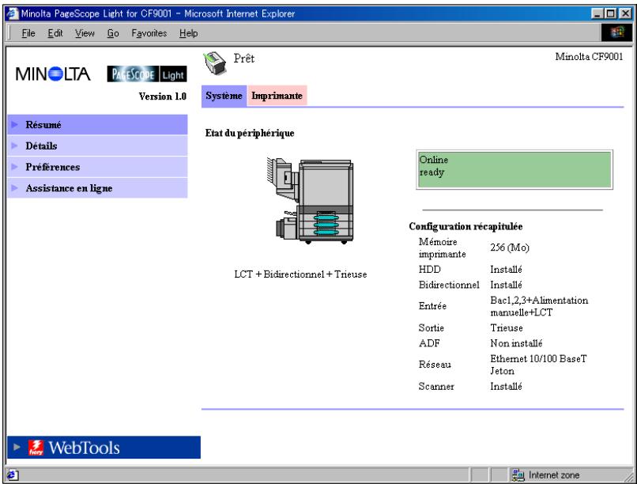
Task: Click the '256 (Mo)' memory value
Action: [x=510, y=248]
